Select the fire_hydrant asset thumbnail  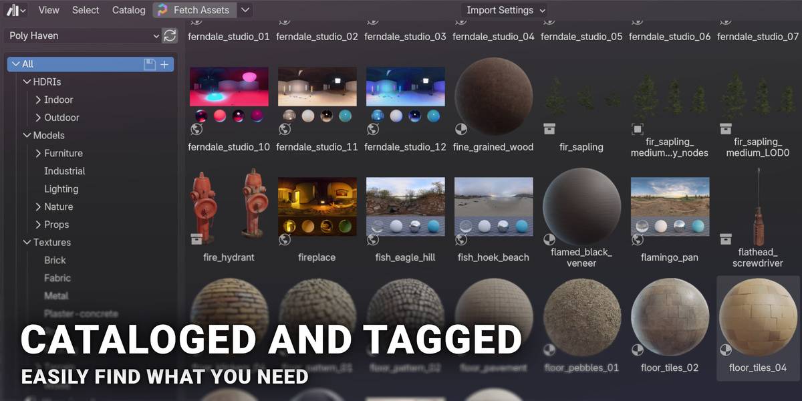coord(229,207)
